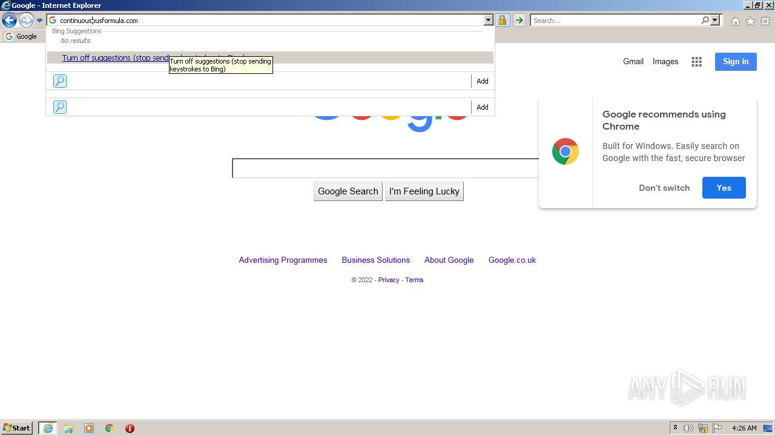Click the I'm Feeling Lucky button

point(424,191)
